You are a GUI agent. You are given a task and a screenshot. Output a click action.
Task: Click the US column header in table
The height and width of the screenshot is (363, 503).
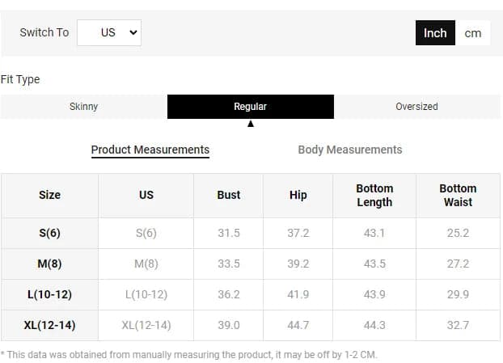click(x=146, y=196)
